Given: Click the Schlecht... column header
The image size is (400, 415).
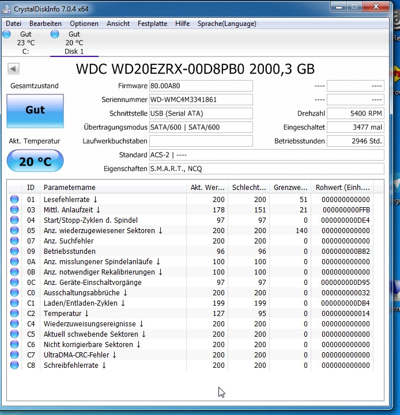Looking at the screenshot, I should pos(249,188).
